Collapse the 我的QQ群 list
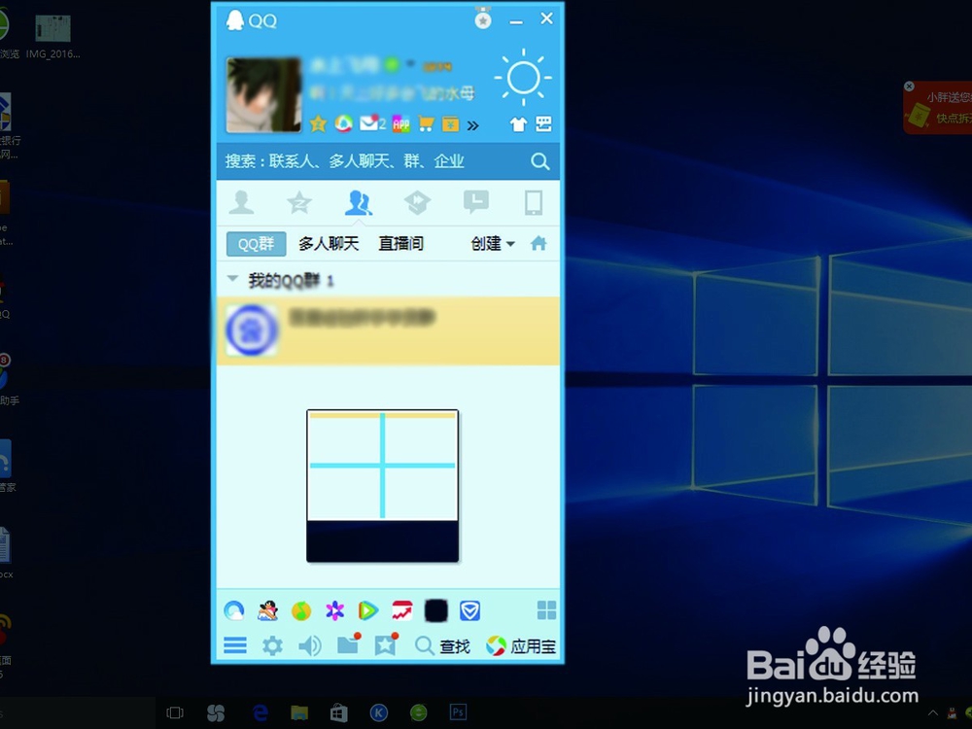This screenshot has height=729, width=972. pos(232,279)
